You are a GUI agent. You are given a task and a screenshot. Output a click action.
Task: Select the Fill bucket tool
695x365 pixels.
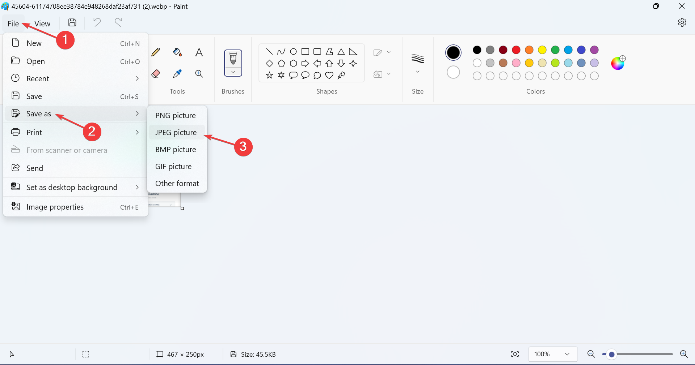pyautogui.click(x=177, y=52)
